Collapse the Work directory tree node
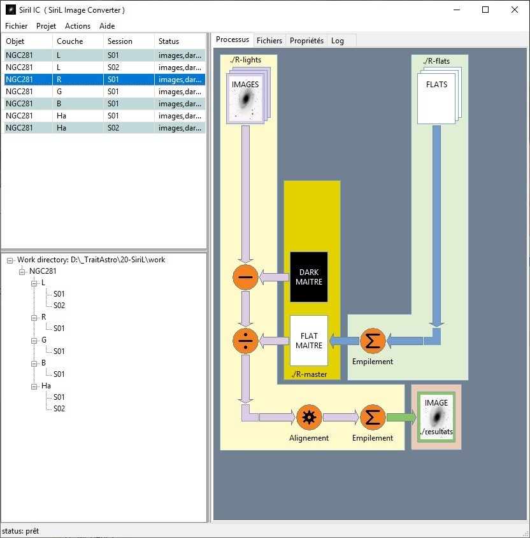The image size is (530, 538). (10, 260)
